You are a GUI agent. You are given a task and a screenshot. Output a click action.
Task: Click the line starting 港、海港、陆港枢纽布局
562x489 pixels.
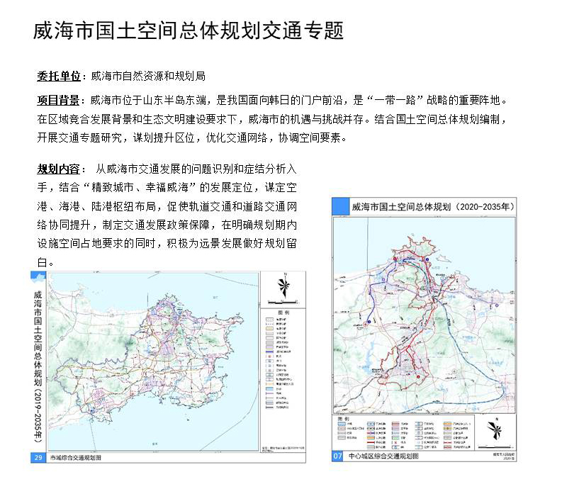pos(167,206)
